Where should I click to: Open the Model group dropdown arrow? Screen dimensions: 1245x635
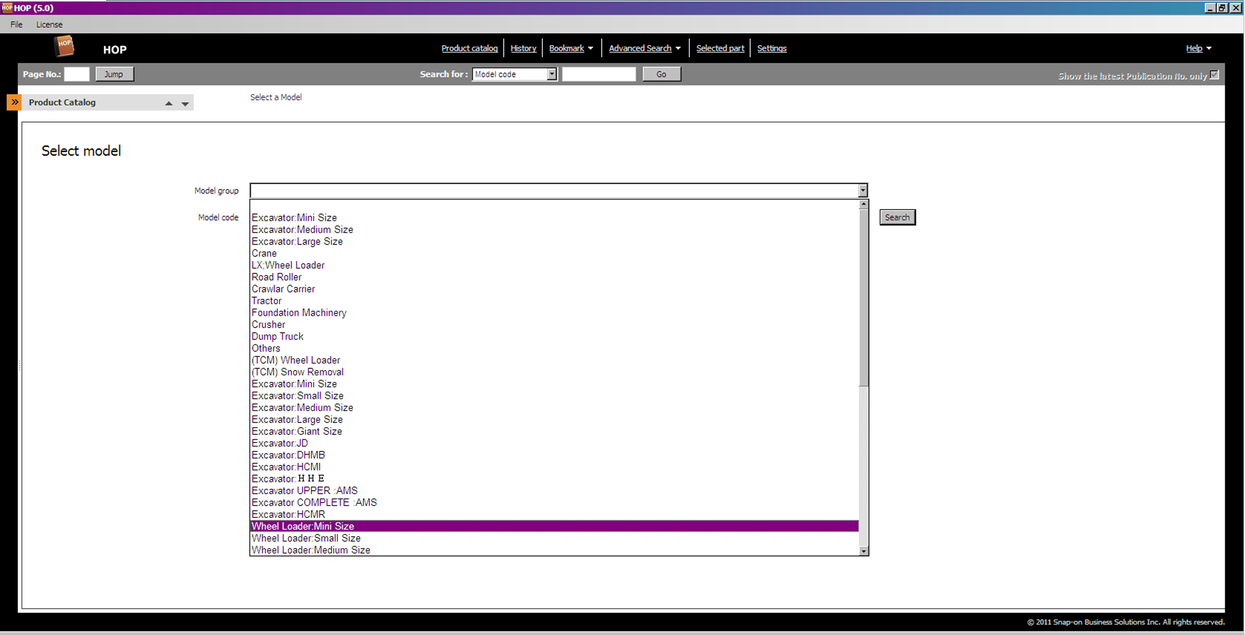[862, 190]
